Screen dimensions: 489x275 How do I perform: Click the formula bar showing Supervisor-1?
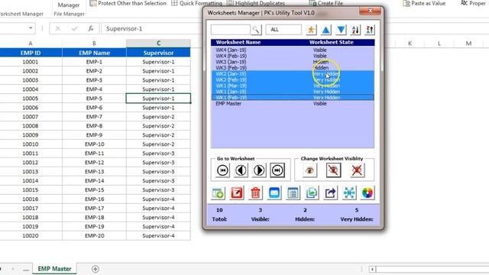(x=151, y=29)
